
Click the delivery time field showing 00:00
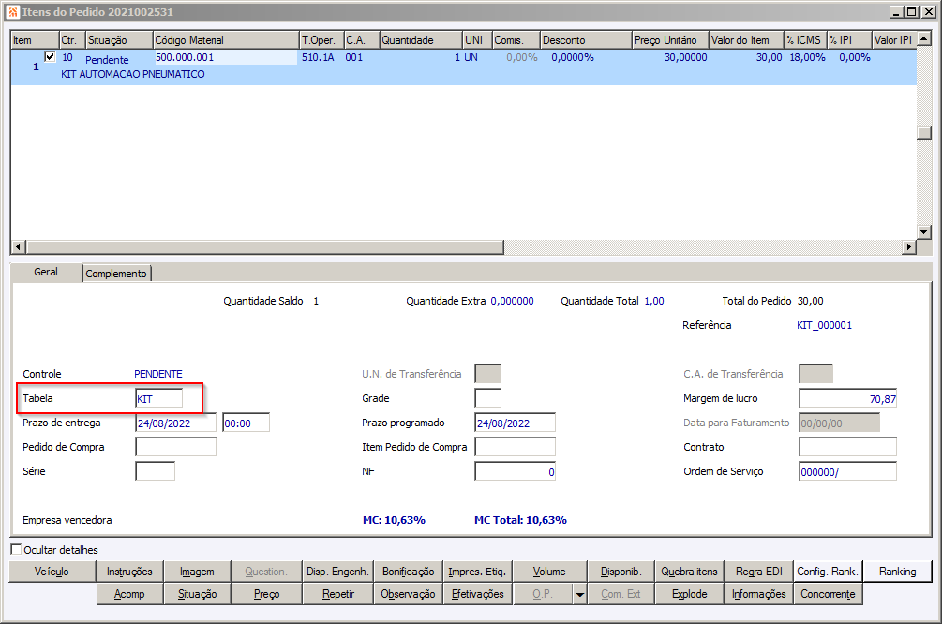[x=246, y=423]
